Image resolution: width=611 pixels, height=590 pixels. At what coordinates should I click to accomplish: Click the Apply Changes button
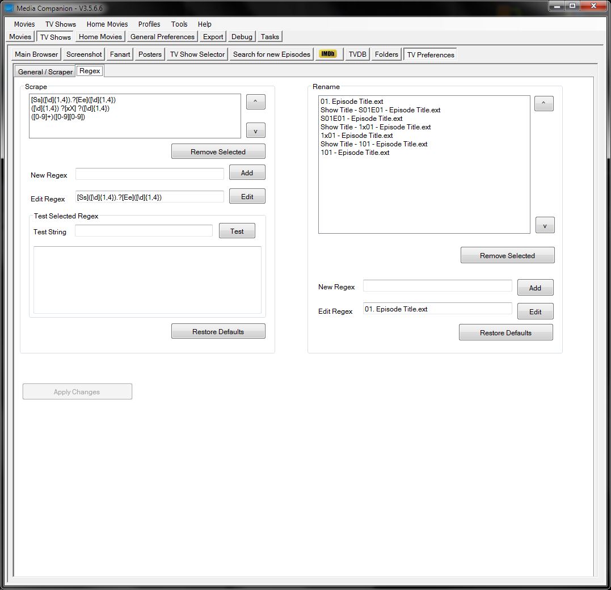(x=77, y=391)
